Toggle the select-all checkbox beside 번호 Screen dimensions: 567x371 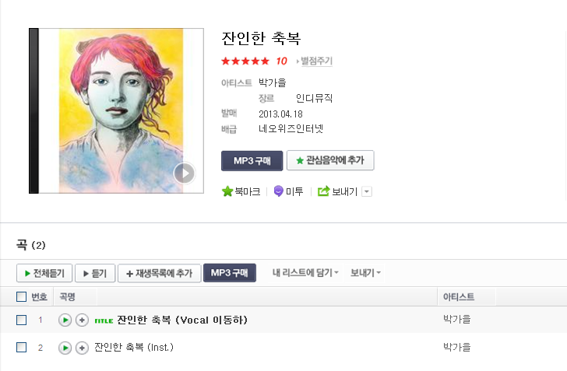[x=21, y=297]
